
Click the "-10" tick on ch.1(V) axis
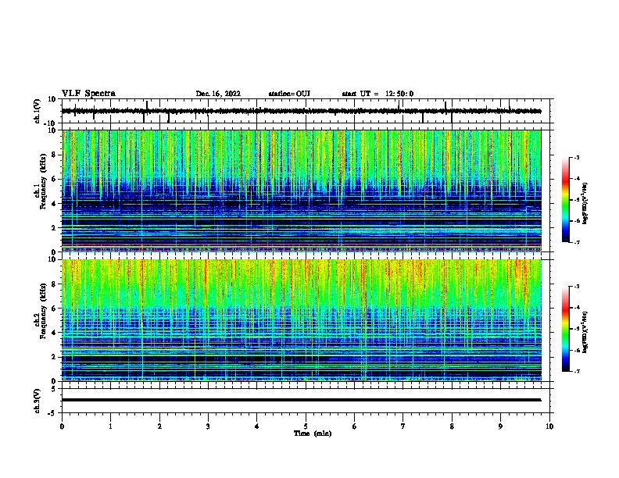click(51, 123)
